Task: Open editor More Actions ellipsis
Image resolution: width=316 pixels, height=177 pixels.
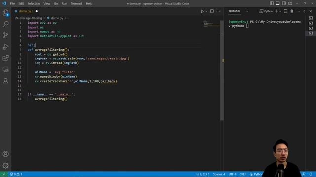Action: (218, 11)
